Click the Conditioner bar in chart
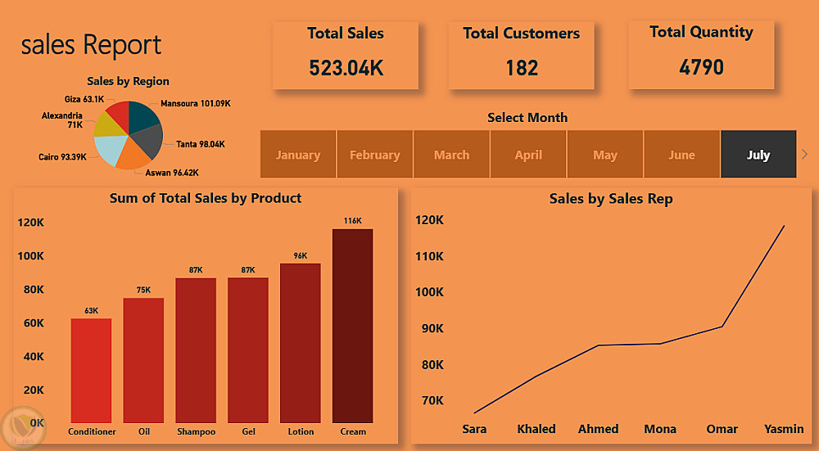Viewport: 819px width, 451px height. (x=91, y=371)
